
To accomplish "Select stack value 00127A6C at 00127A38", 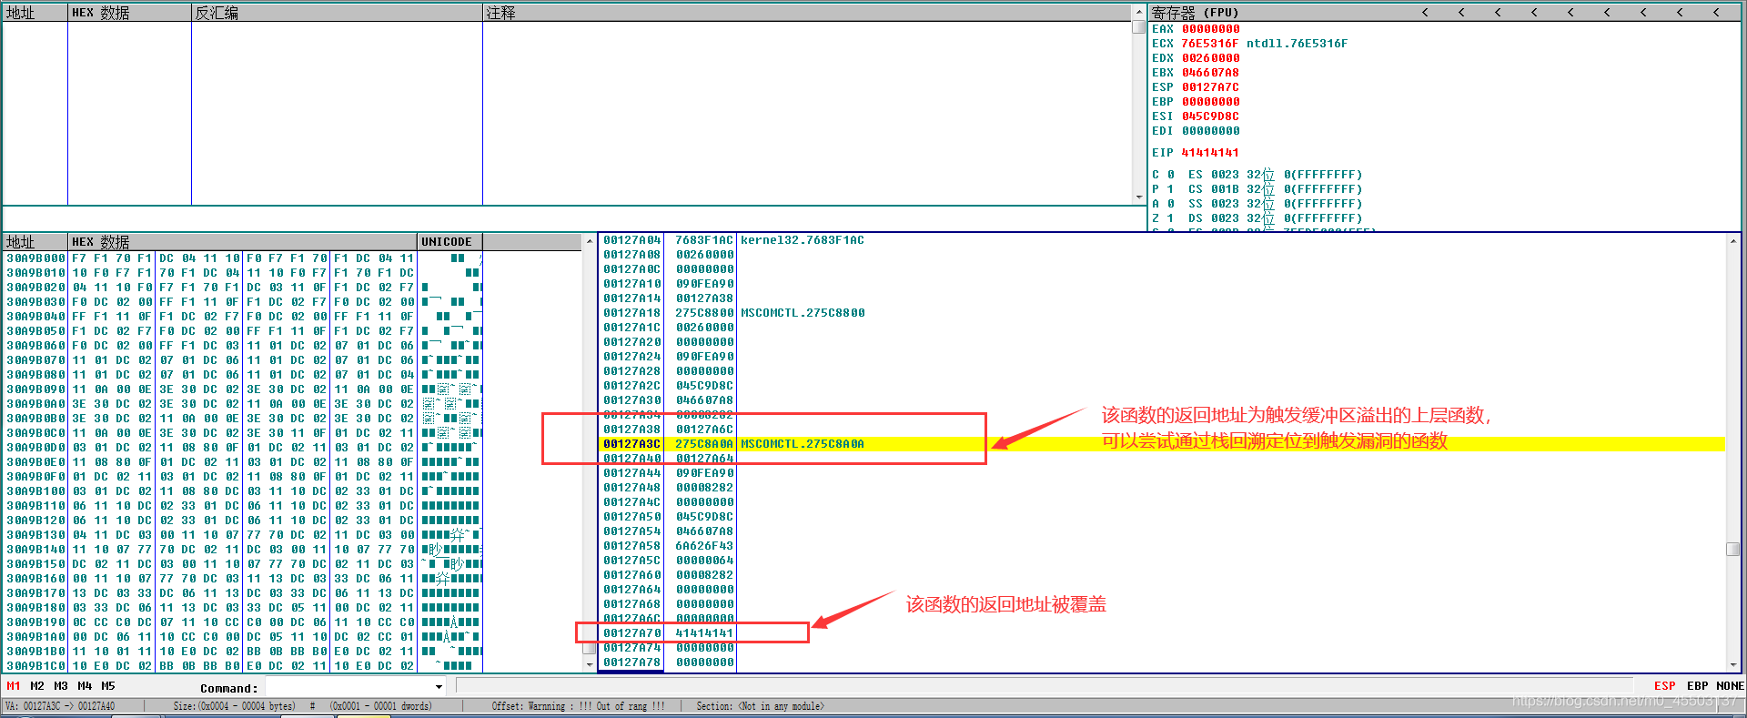I will pyautogui.click(x=703, y=430).
